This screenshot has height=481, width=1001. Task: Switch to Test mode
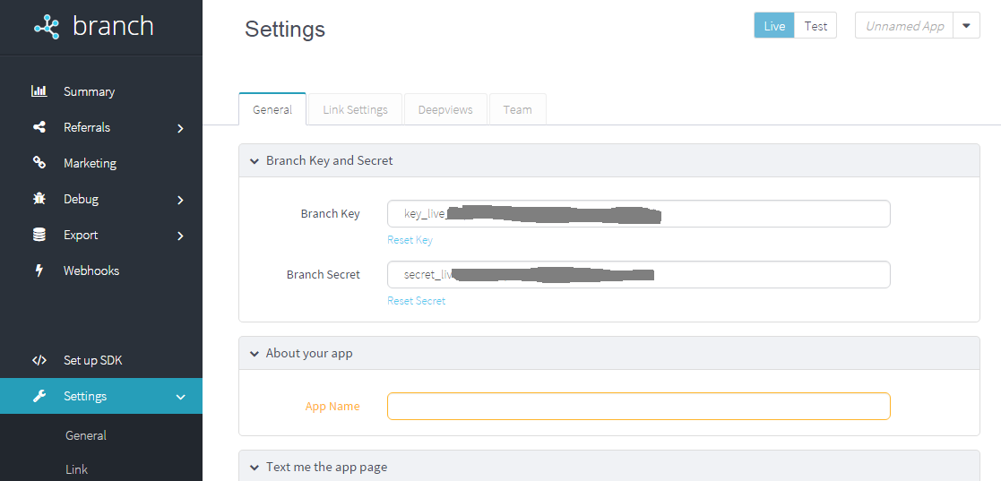[815, 26]
